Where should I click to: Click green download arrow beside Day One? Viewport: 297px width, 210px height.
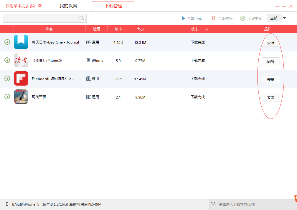click(x=7, y=42)
